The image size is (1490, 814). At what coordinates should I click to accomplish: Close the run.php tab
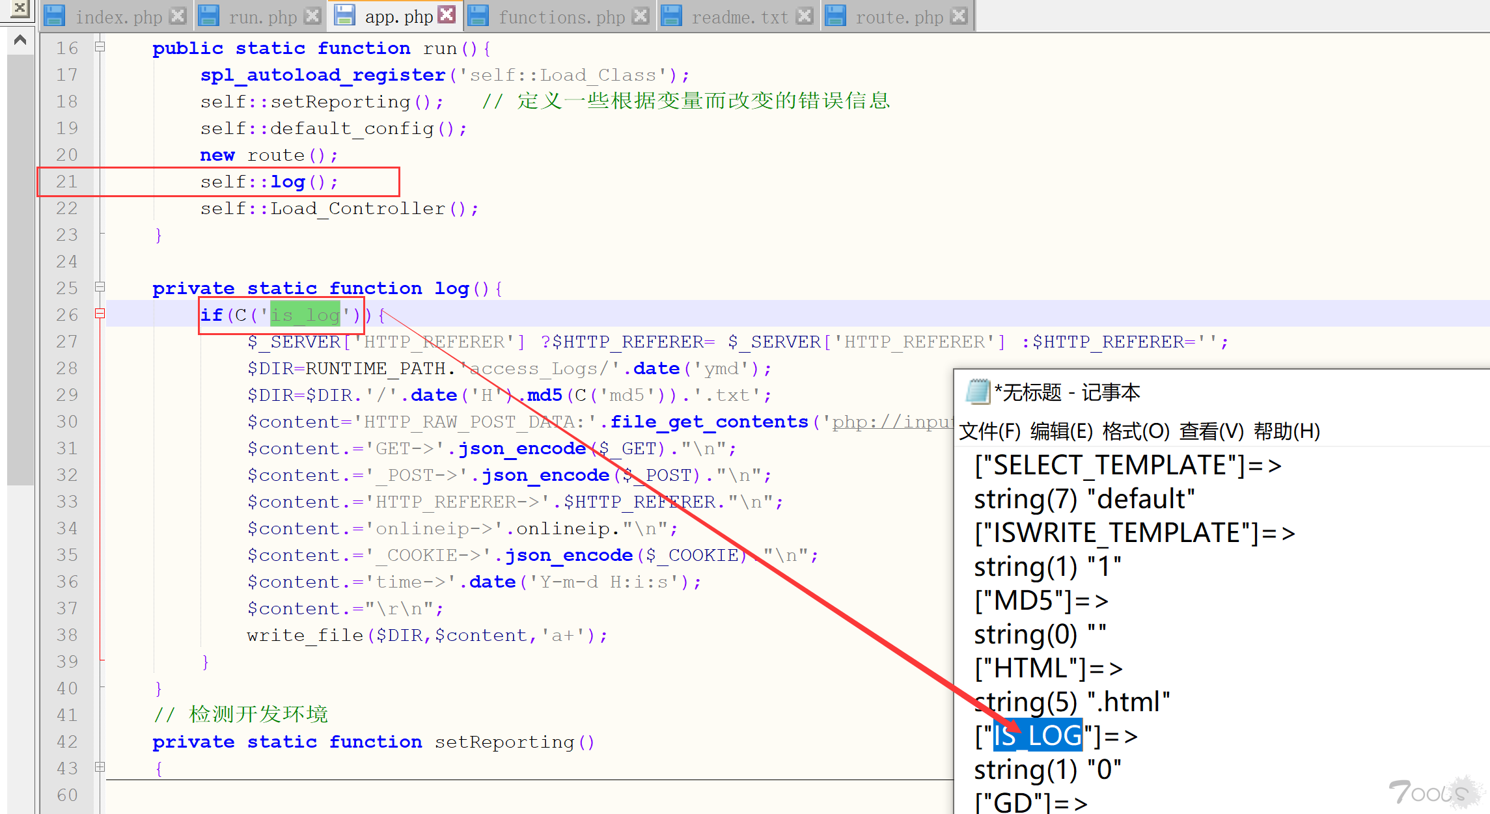click(x=313, y=16)
